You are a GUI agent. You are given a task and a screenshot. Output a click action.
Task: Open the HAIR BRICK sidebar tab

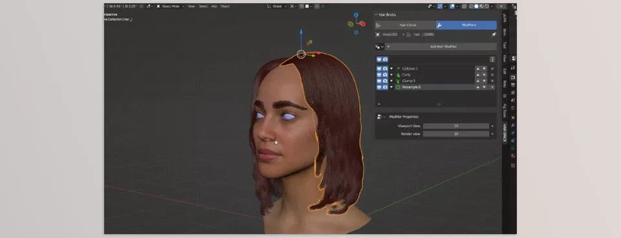pos(505,133)
